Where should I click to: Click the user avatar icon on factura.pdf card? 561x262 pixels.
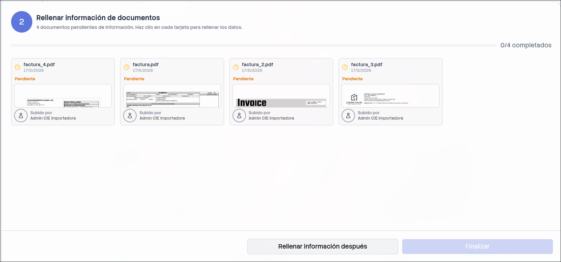130,116
